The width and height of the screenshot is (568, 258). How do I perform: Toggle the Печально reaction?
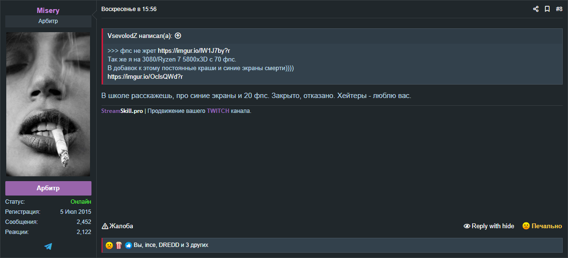542,226
